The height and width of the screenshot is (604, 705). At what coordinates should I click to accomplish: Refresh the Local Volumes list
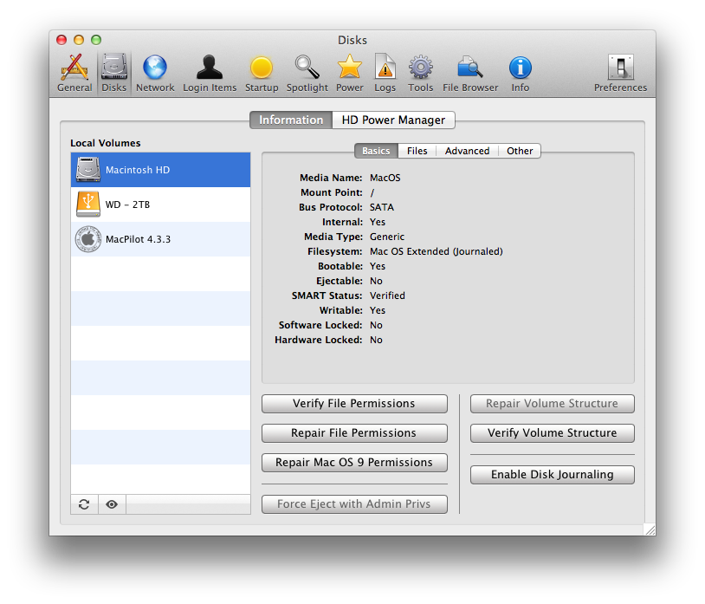click(x=84, y=504)
